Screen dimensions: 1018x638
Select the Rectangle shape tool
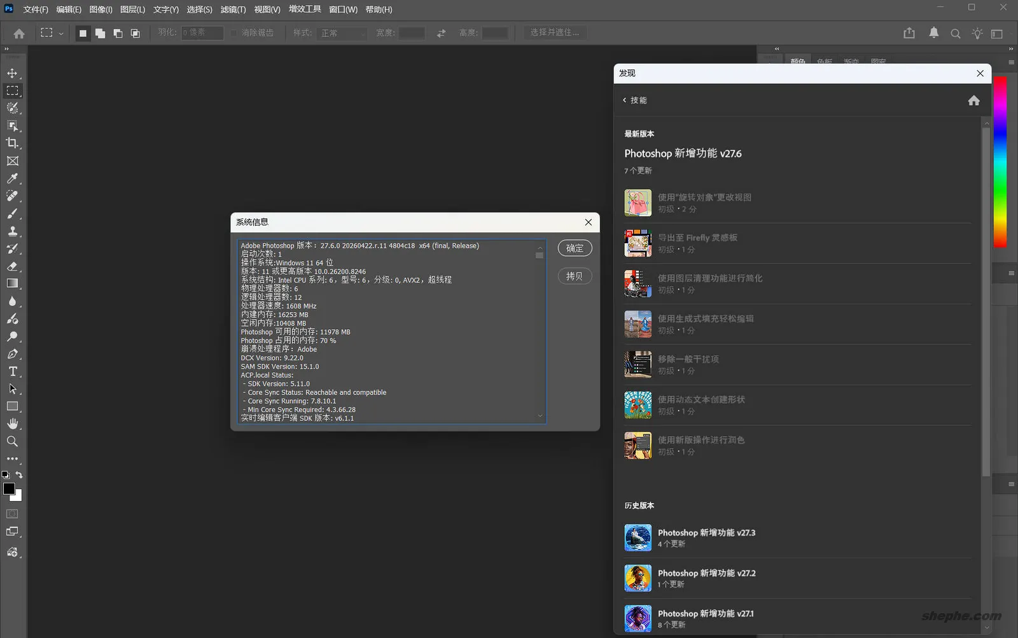tap(12, 406)
